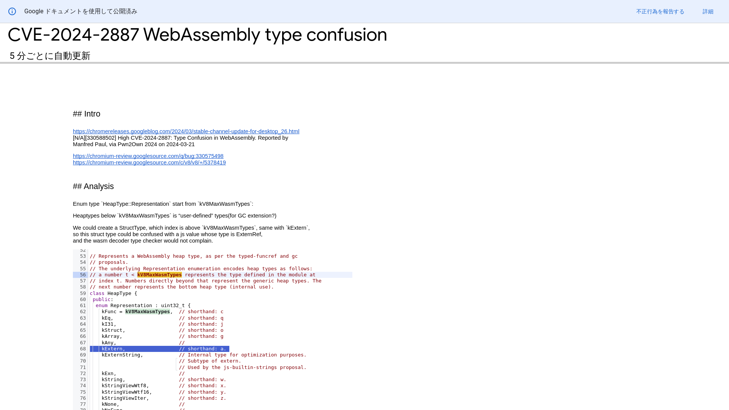
Task: Open the chromium-review bug:330575498 link
Action: 148,156
